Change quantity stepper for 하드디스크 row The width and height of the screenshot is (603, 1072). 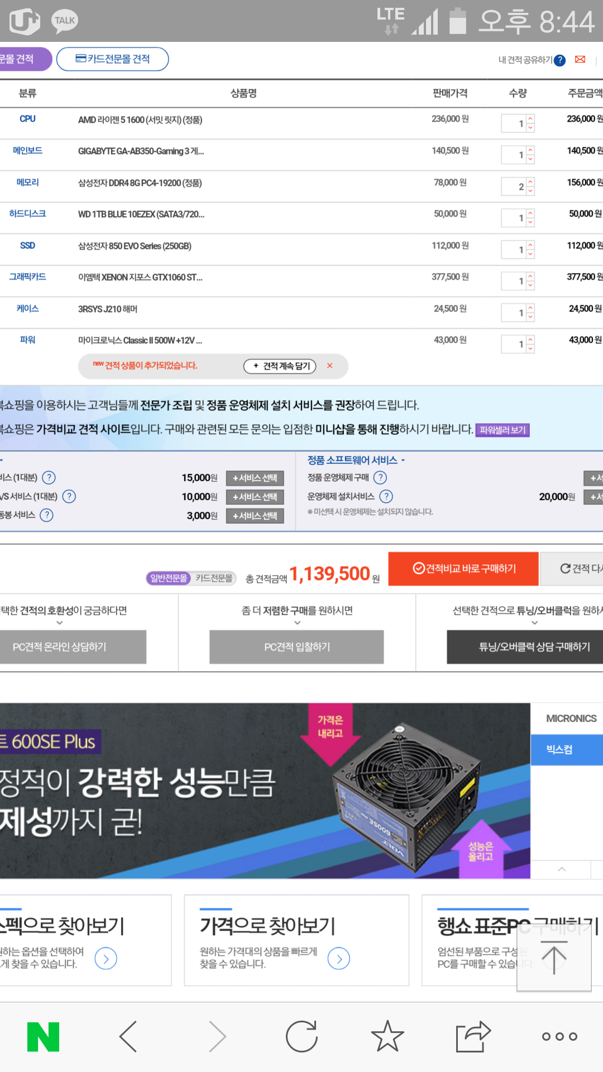530,218
